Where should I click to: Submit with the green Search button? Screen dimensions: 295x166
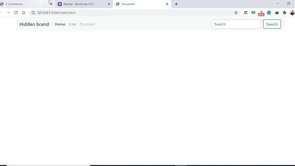(272, 24)
